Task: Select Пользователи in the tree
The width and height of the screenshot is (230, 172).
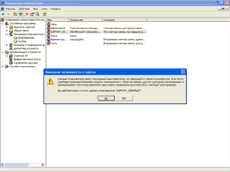Action: coord(26,38)
